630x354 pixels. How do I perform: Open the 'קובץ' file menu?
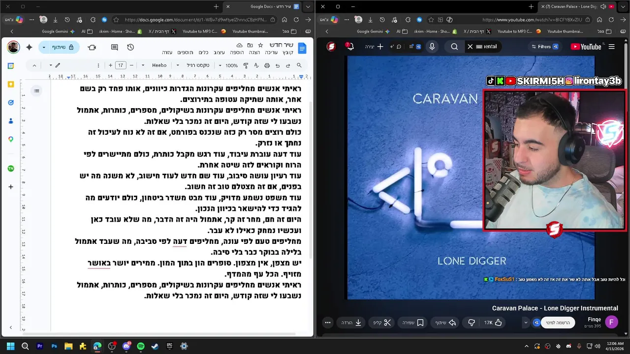coord(287,53)
